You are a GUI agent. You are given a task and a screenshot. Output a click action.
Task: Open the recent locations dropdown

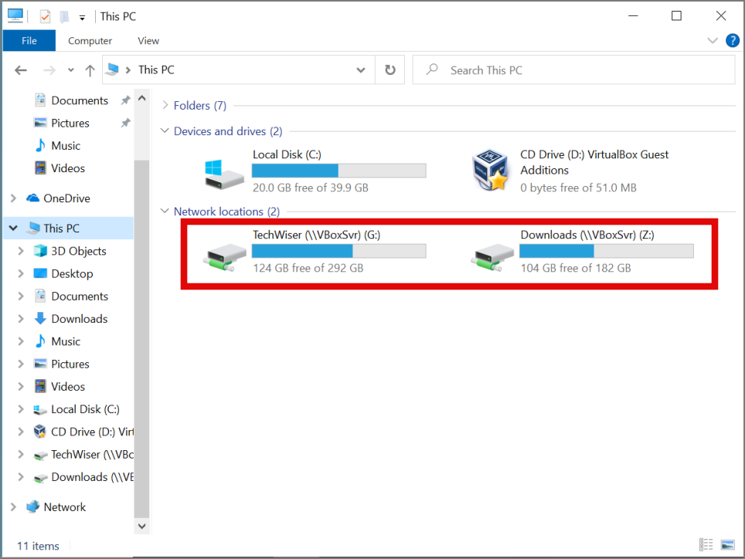click(71, 70)
